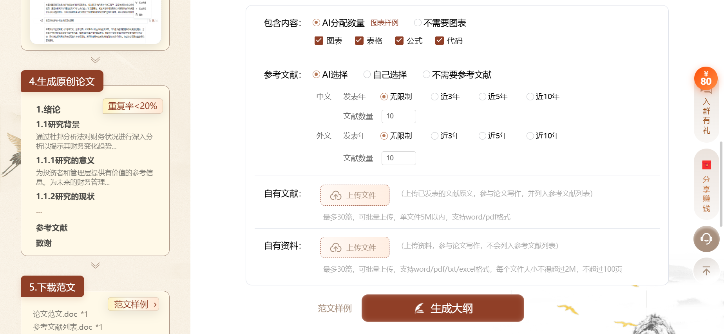Uncheck the 代码 checkbox

click(440, 41)
